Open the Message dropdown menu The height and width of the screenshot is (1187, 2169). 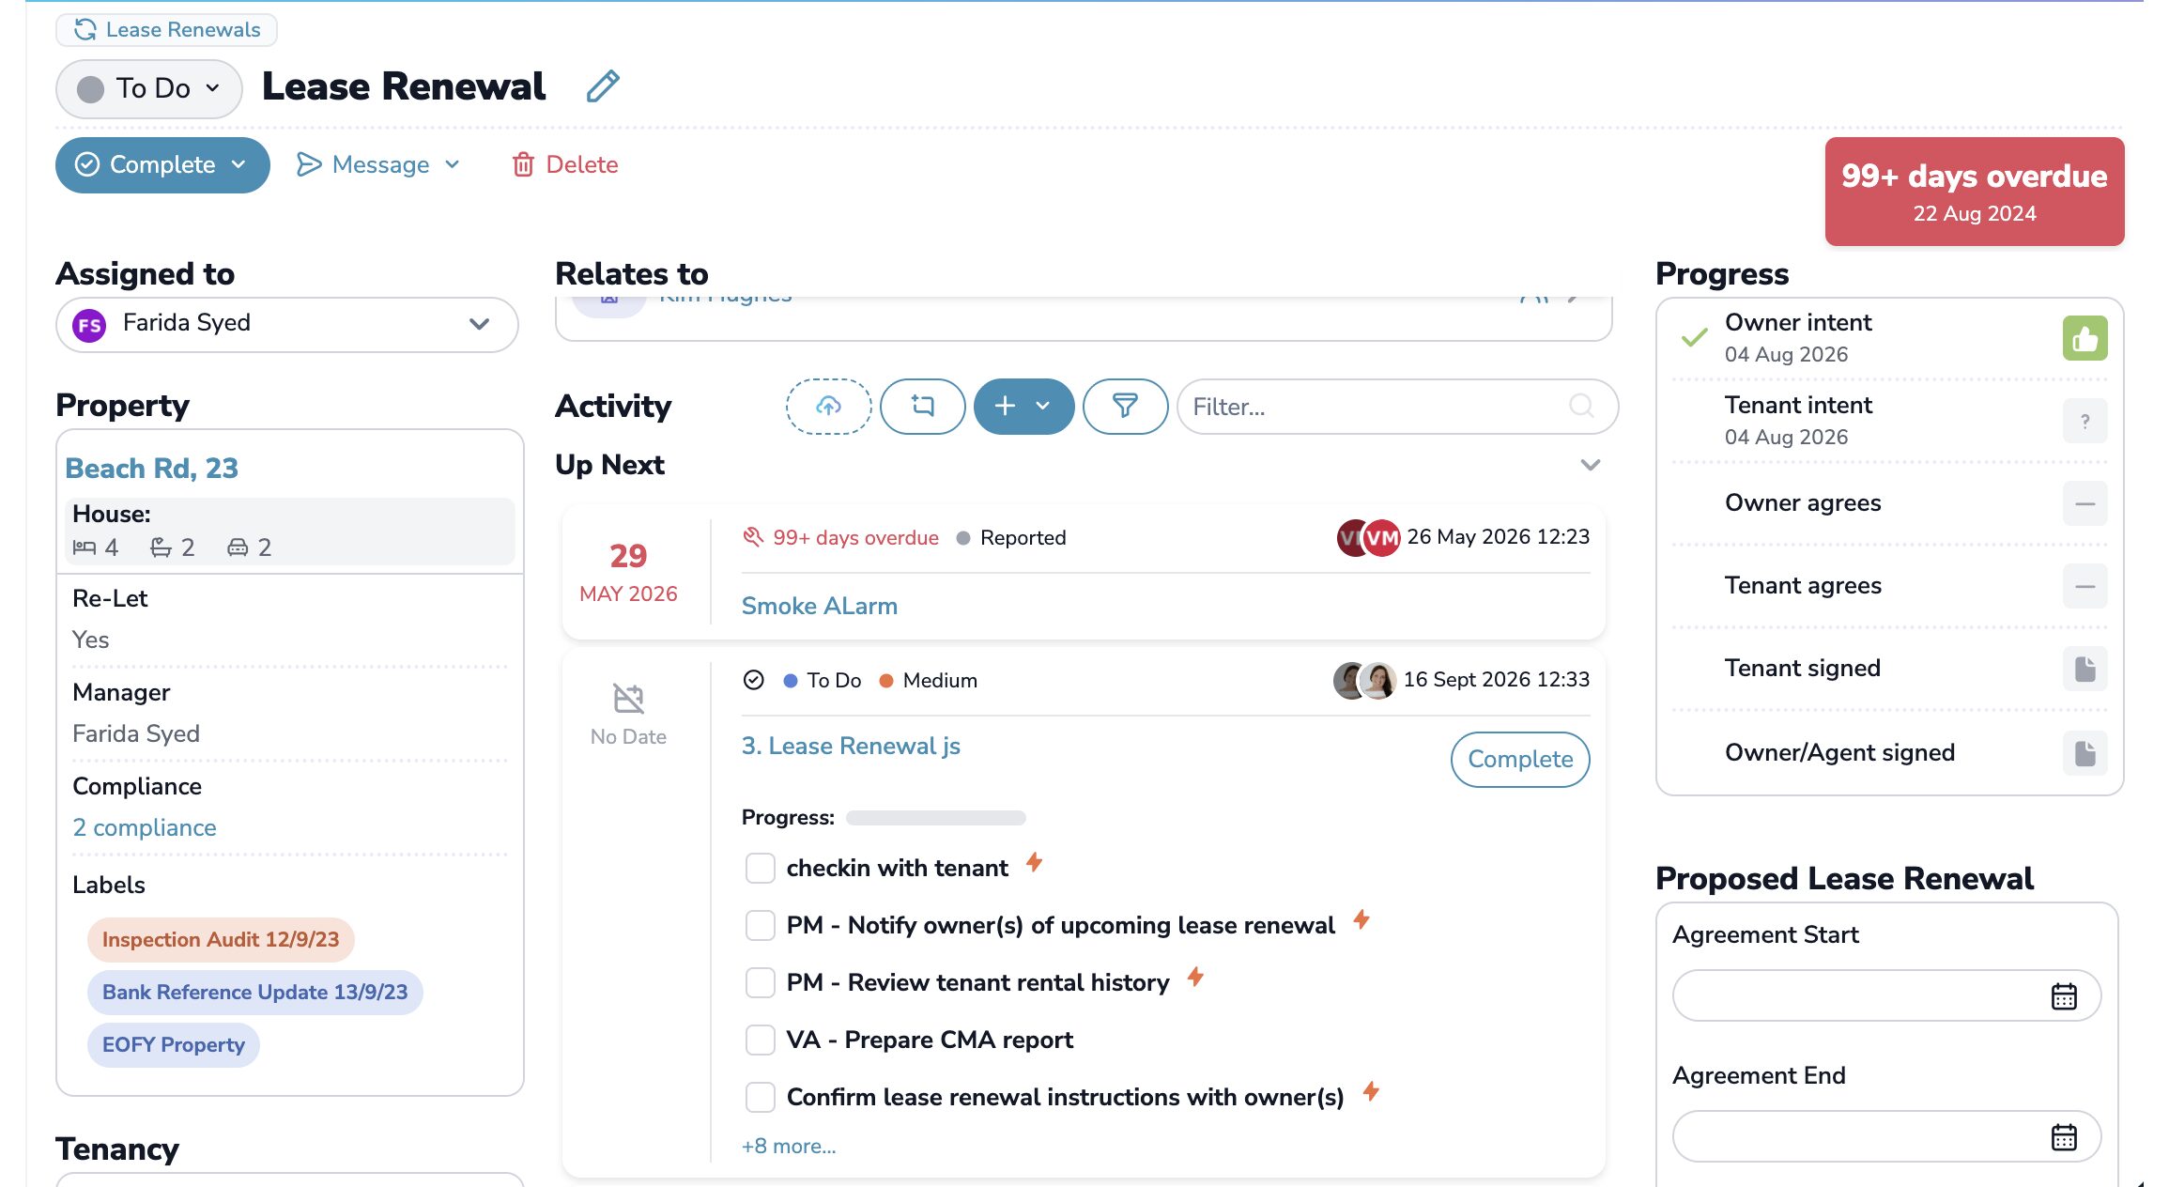click(378, 164)
